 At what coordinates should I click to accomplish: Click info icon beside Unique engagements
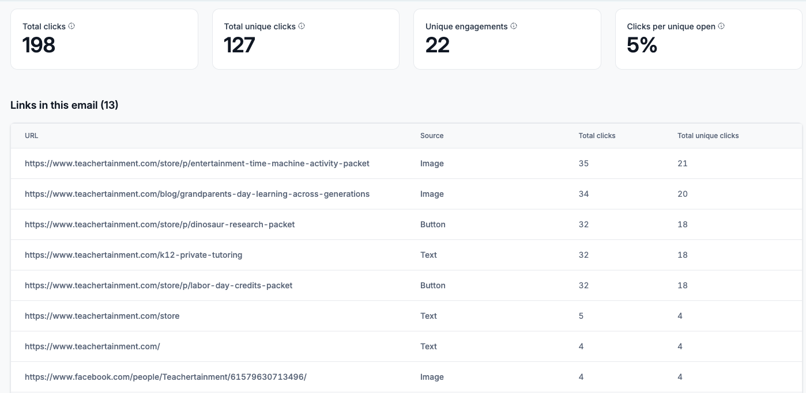(514, 26)
